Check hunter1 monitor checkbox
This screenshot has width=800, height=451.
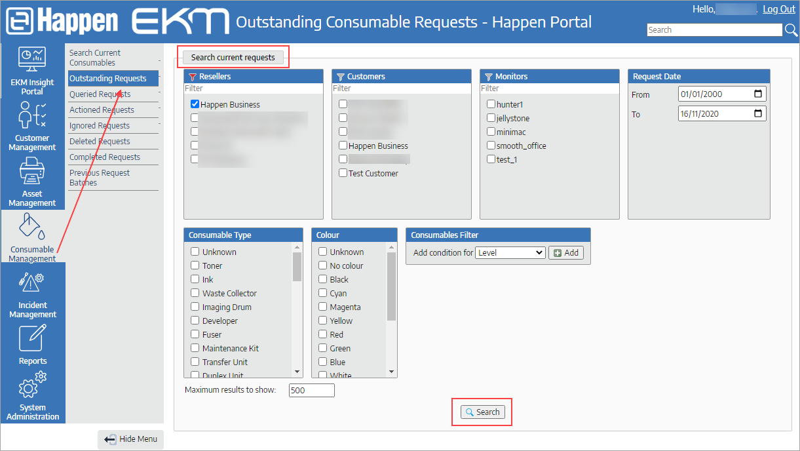491,104
